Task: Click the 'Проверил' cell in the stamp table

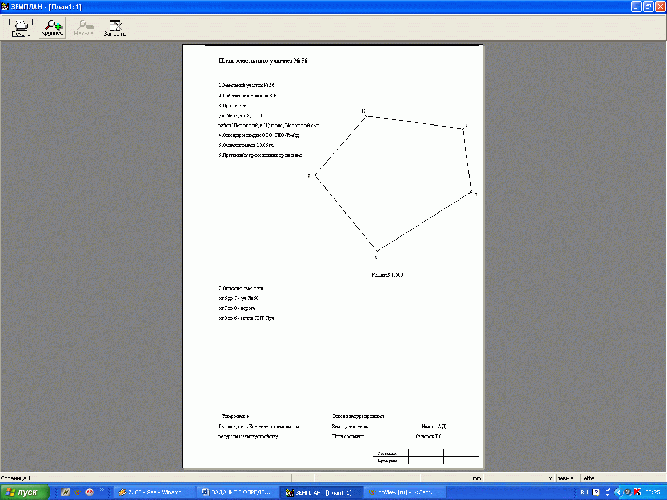Action: pyautogui.click(x=390, y=460)
